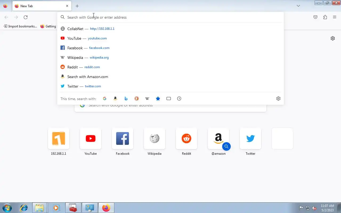Pick the Twitter twitter.com suggestion
The image size is (341, 213).
pos(170,86)
